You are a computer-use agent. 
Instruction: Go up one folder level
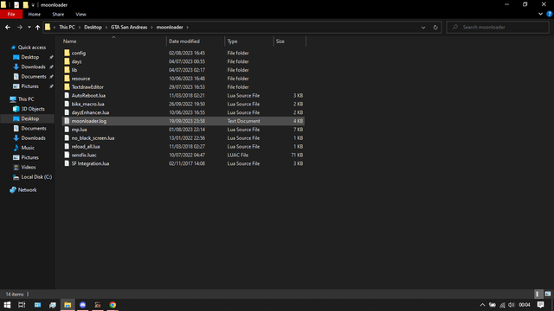pos(37,27)
